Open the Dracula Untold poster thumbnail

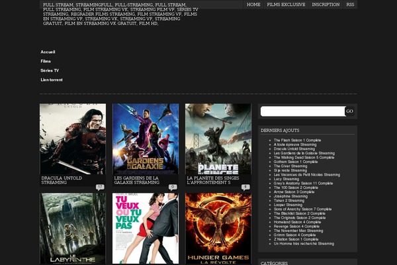coord(73,138)
